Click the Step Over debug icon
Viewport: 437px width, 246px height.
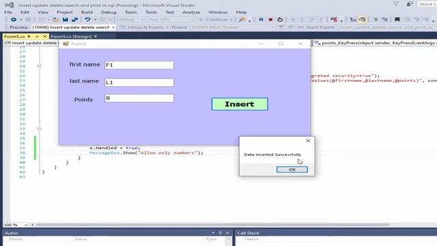pyautogui.click(x=311, y=20)
